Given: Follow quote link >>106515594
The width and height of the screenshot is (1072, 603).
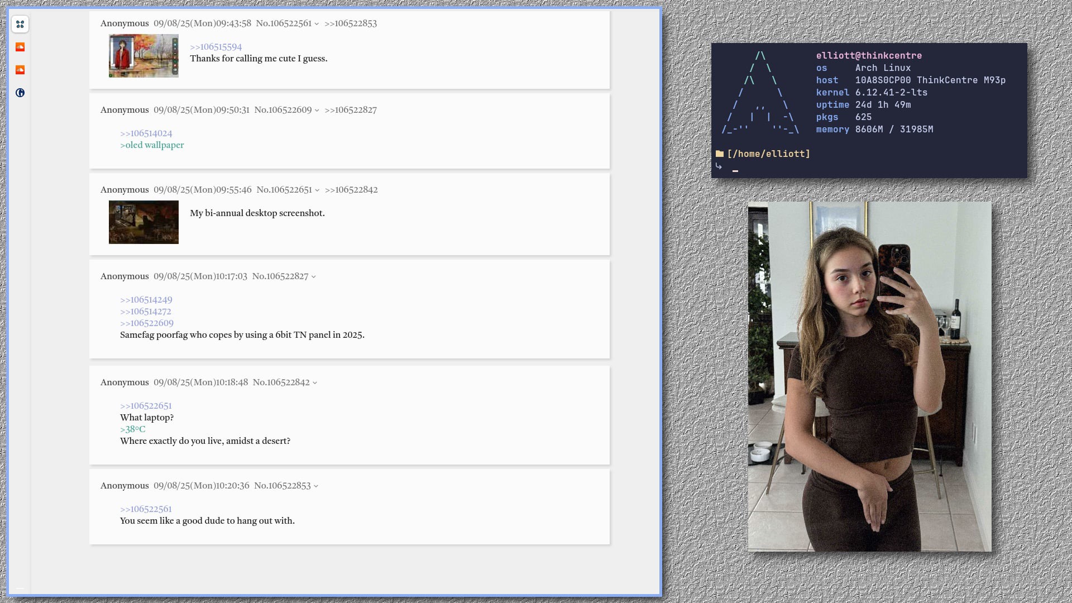Looking at the screenshot, I should point(216,47).
